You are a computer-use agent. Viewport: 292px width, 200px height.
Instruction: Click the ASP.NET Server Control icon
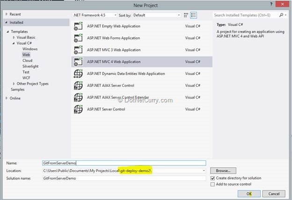(78, 109)
